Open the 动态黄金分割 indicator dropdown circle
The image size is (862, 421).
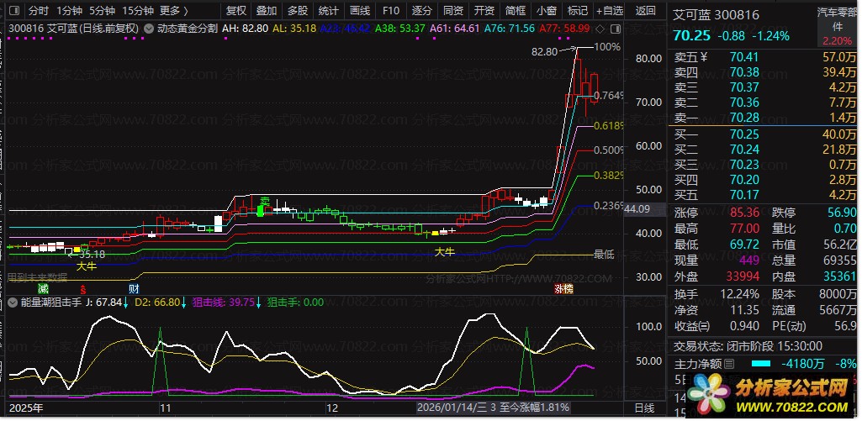point(149,28)
